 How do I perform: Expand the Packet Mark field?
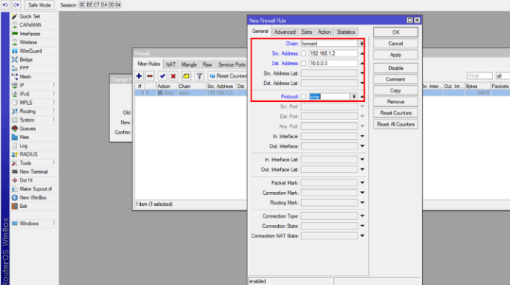coord(362,182)
